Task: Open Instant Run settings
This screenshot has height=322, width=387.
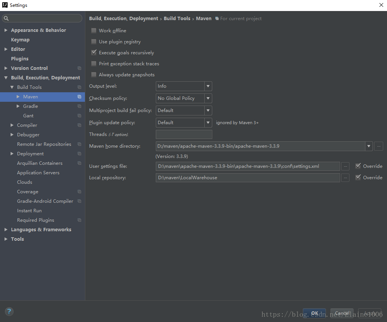Action: (29, 211)
